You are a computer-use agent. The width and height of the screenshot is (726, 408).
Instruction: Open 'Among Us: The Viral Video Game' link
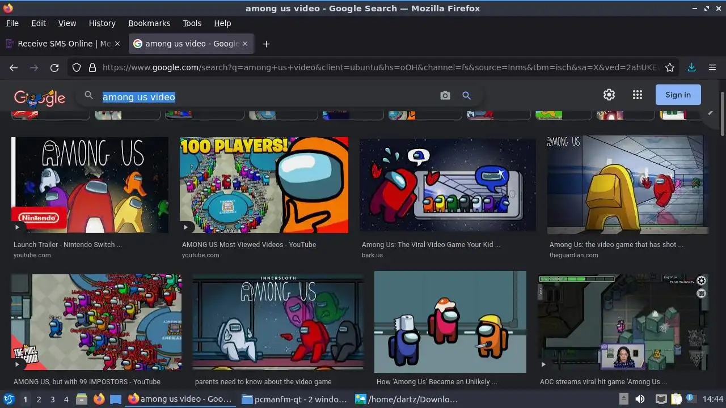click(431, 245)
